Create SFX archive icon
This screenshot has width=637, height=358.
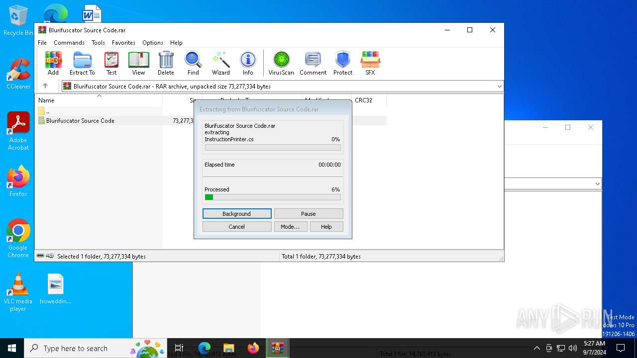click(x=370, y=63)
